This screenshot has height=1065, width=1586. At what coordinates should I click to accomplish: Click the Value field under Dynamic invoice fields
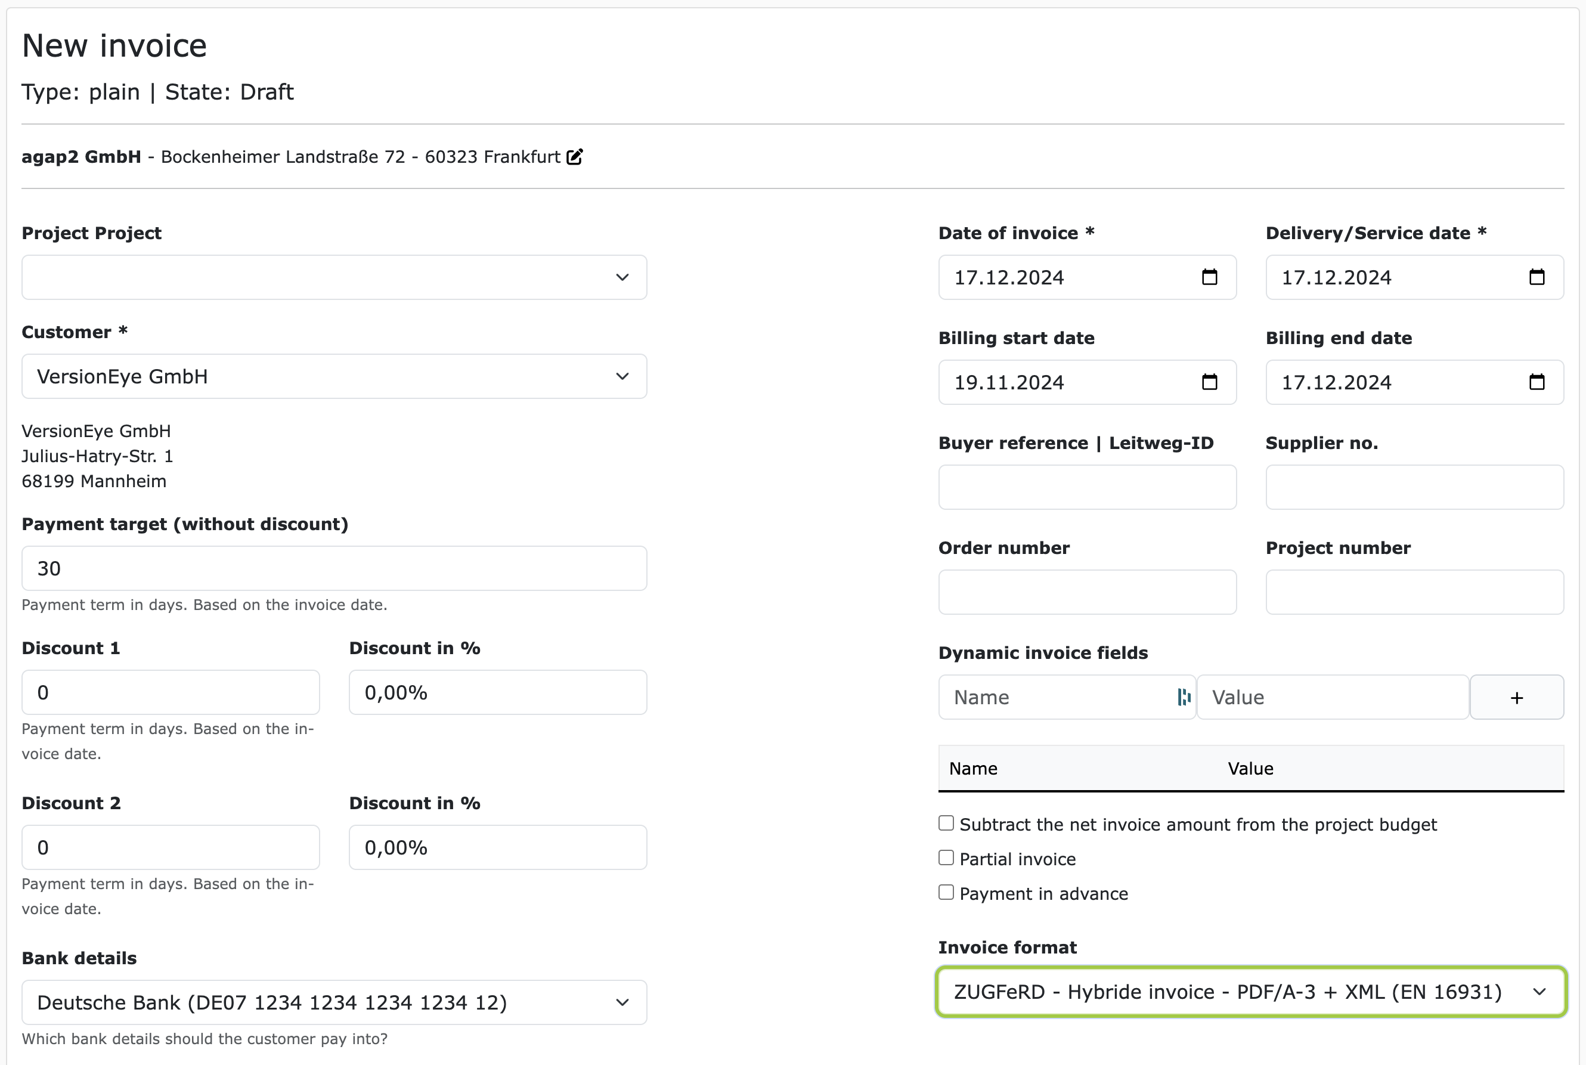tap(1332, 697)
